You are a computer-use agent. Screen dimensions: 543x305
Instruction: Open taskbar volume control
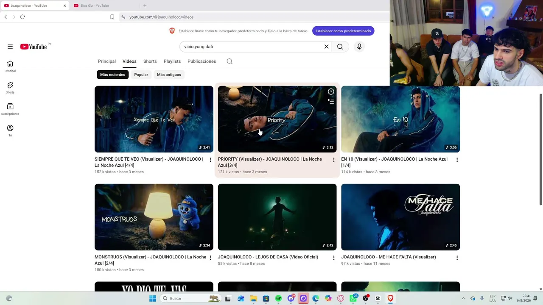(x=510, y=298)
